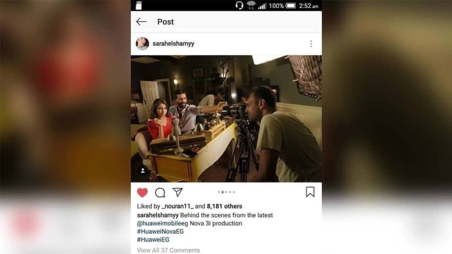The height and width of the screenshot is (254, 452).
Task: Open #HuaweiNovaEG hashtag
Action: pos(160,231)
